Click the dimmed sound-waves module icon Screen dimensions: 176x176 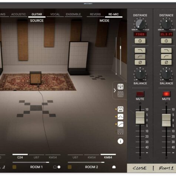120,132
